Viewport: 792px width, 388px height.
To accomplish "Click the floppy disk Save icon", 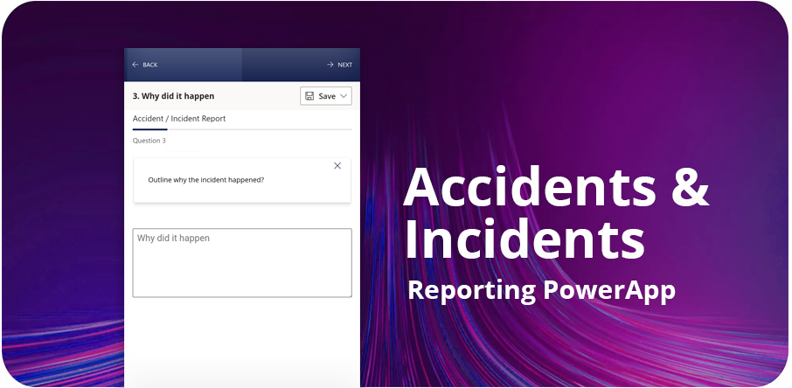I will 309,96.
